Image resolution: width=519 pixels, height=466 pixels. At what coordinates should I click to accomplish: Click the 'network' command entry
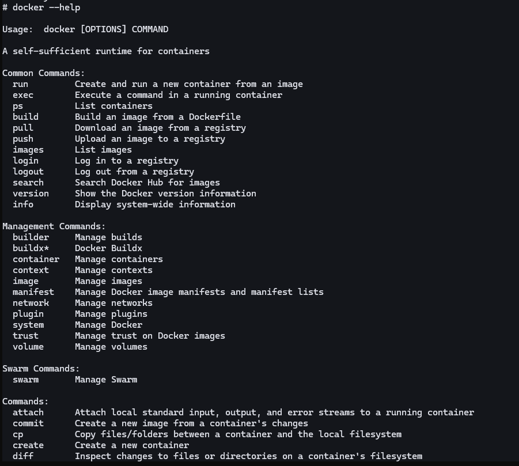coord(31,303)
